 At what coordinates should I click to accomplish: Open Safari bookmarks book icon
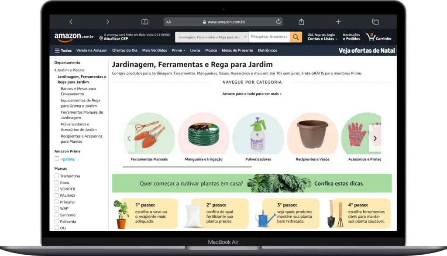pos(145,22)
